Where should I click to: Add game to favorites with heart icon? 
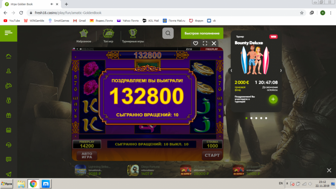pos(196,43)
